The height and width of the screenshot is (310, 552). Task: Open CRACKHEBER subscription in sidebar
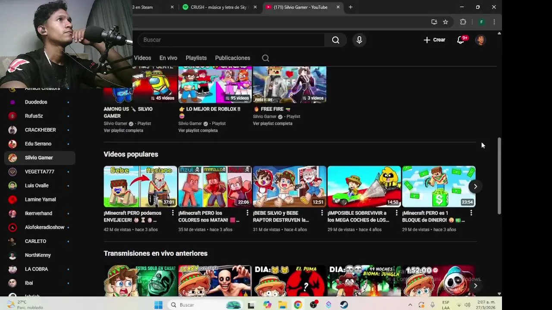[x=40, y=130]
